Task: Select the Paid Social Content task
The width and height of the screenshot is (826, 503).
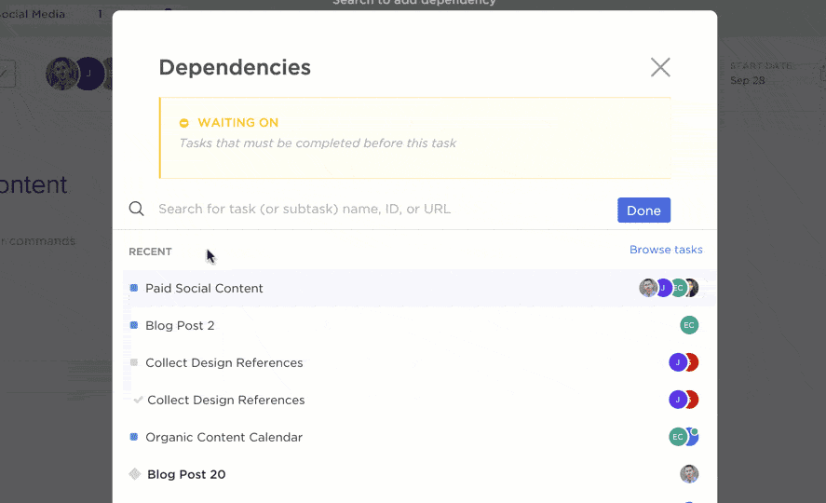Action: coord(419,288)
